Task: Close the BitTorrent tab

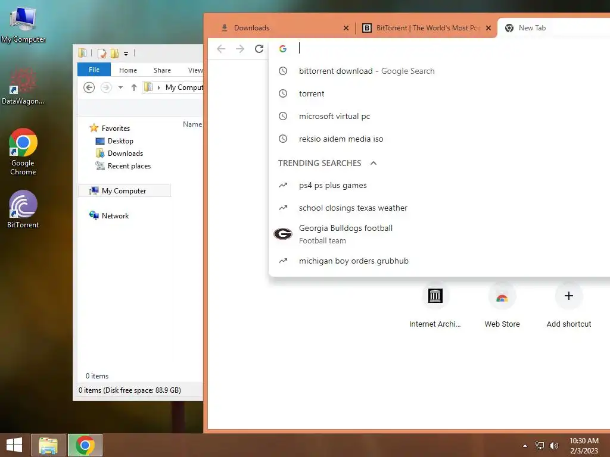Action: [488, 28]
